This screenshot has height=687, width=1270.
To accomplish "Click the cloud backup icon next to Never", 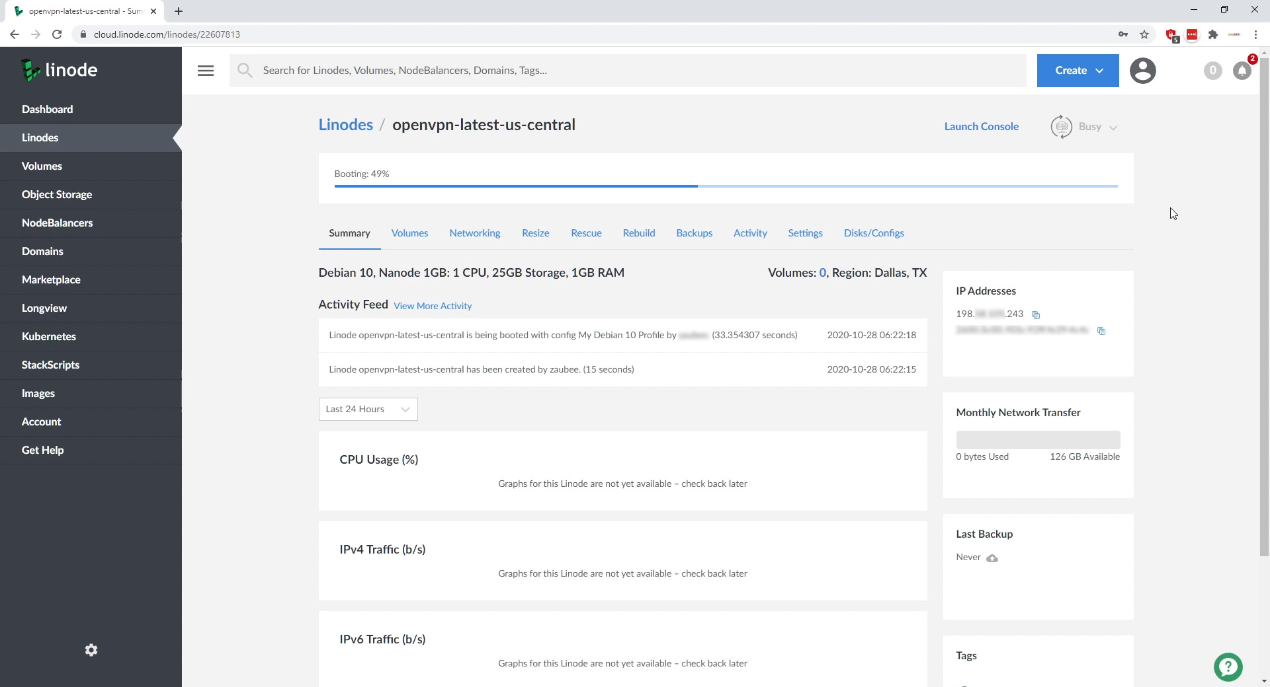I will [x=992, y=558].
